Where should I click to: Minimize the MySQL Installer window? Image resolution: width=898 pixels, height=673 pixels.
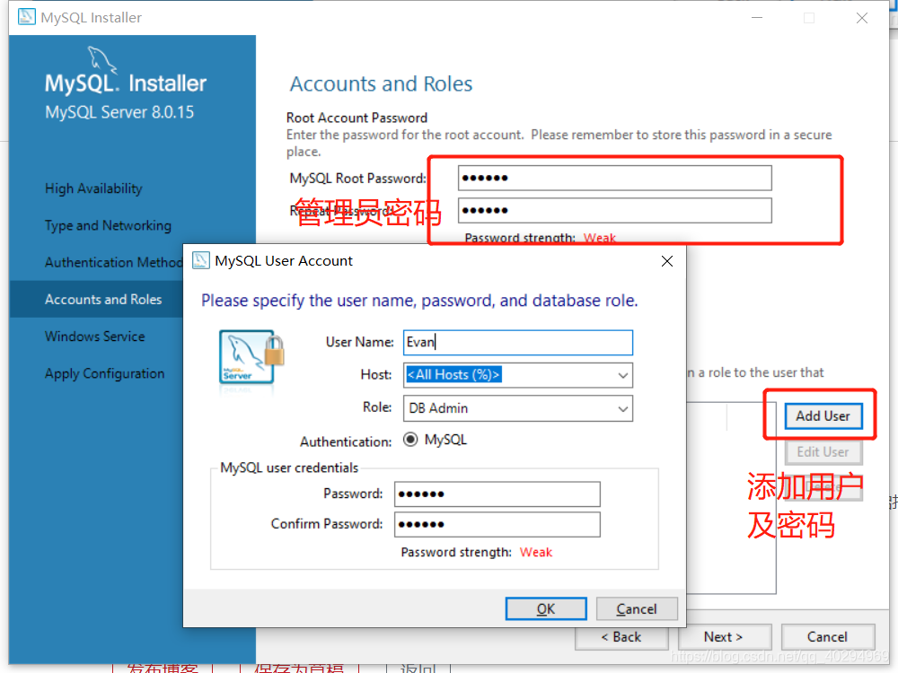757,18
